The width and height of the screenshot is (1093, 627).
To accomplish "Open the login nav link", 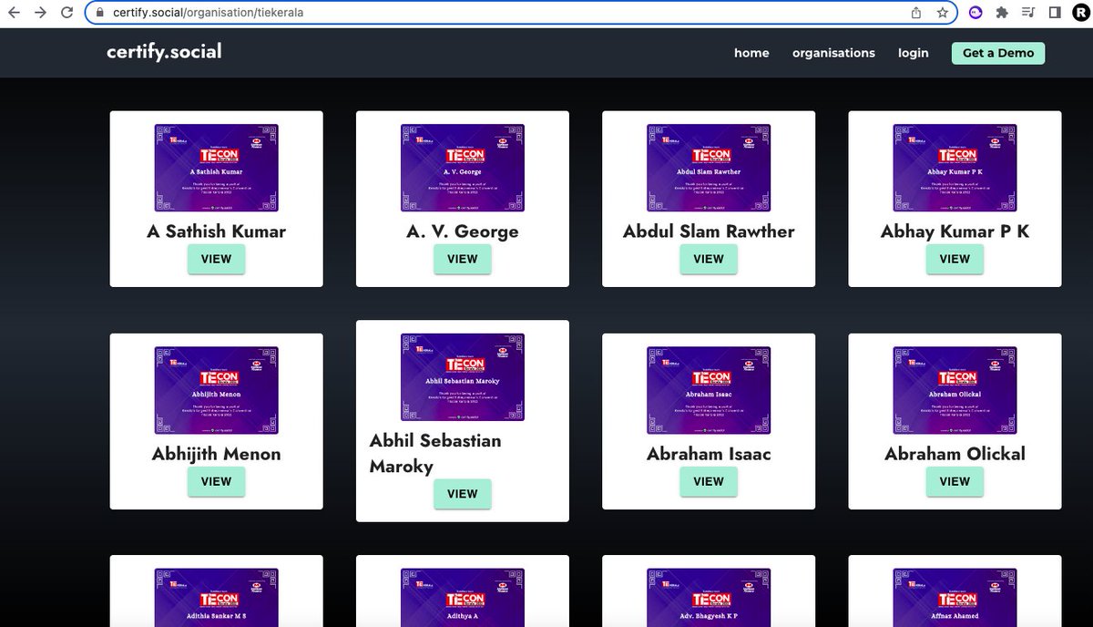I will (x=914, y=53).
